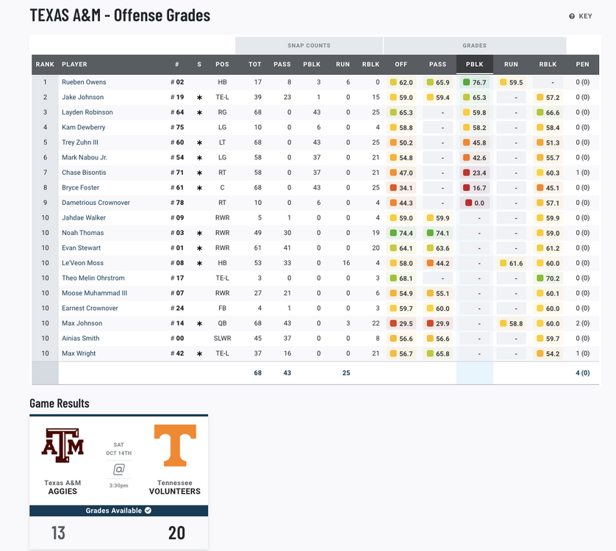Sort by TOT snap count header
Image resolution: width=616 pixels, height=551 pixels.
[254, 65]
